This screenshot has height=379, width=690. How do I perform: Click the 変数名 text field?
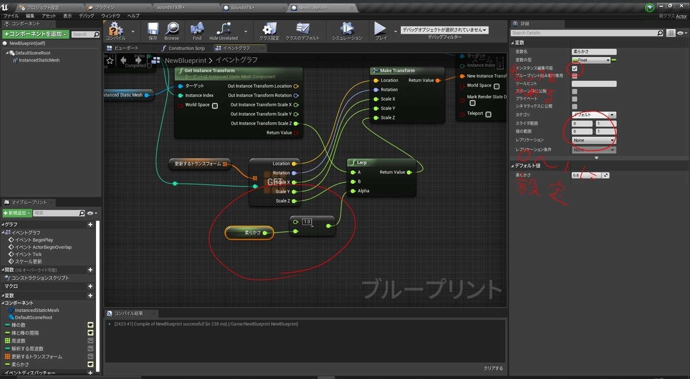tap(594, 52)
